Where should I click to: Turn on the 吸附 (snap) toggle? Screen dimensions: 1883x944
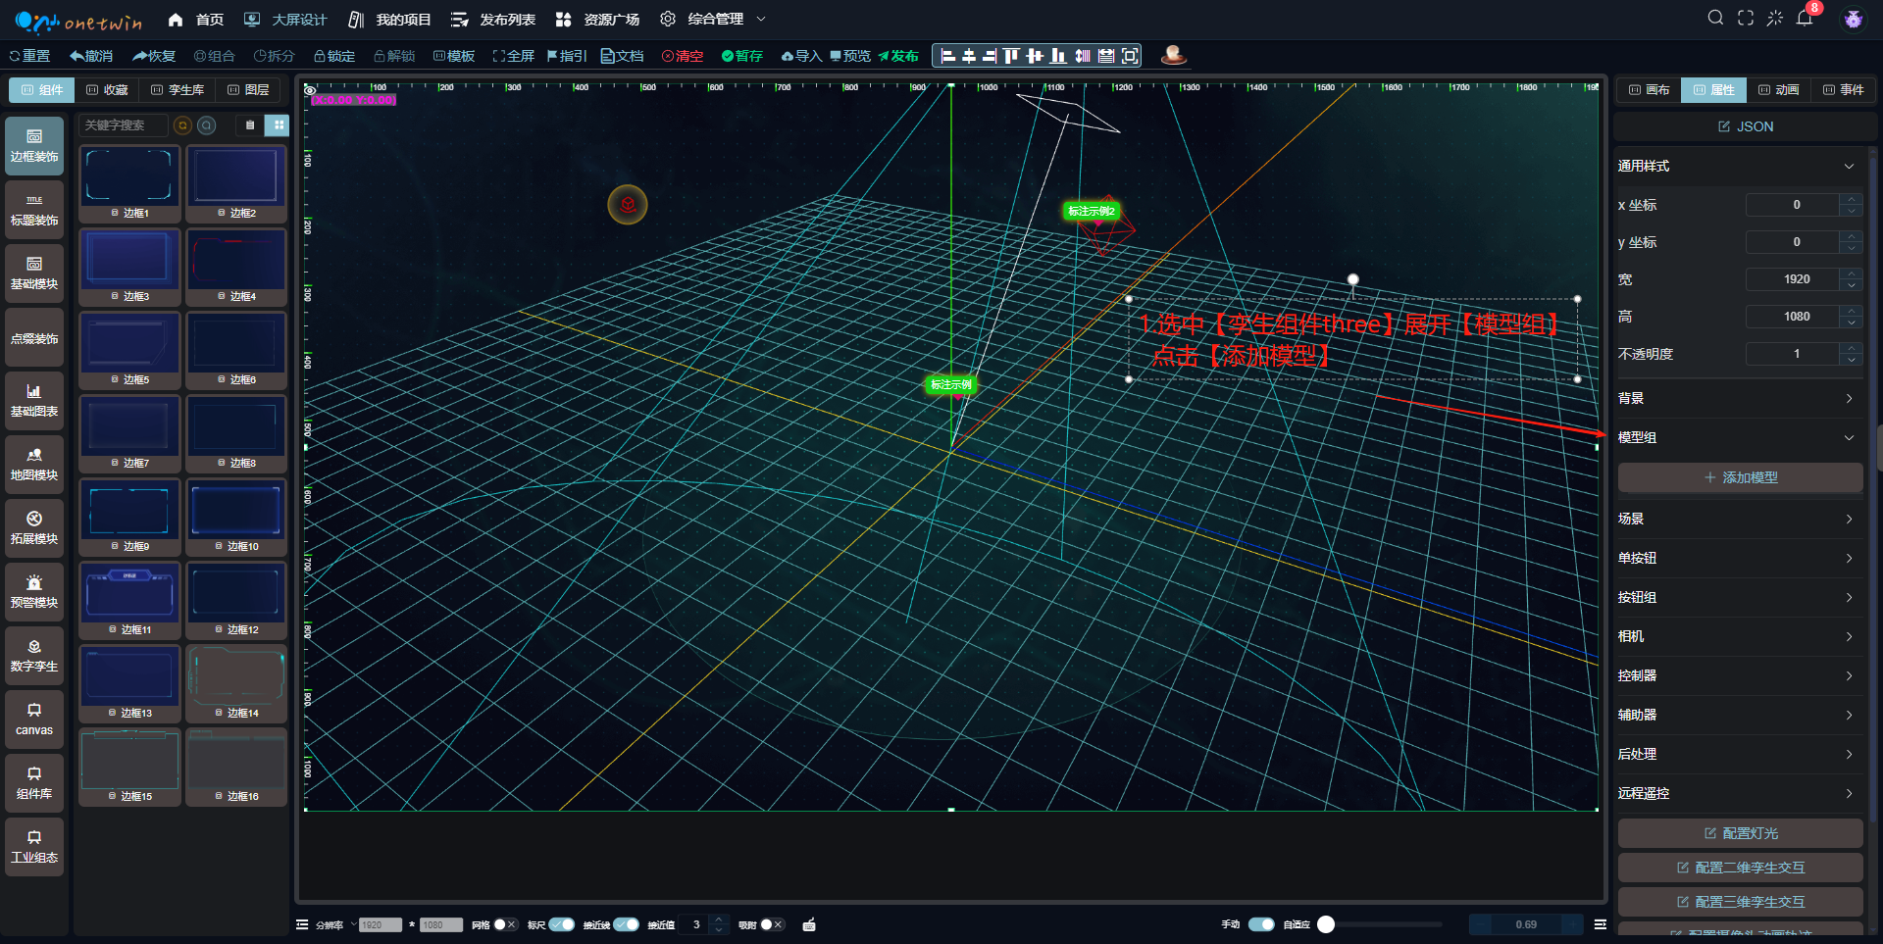click(772, 924)
